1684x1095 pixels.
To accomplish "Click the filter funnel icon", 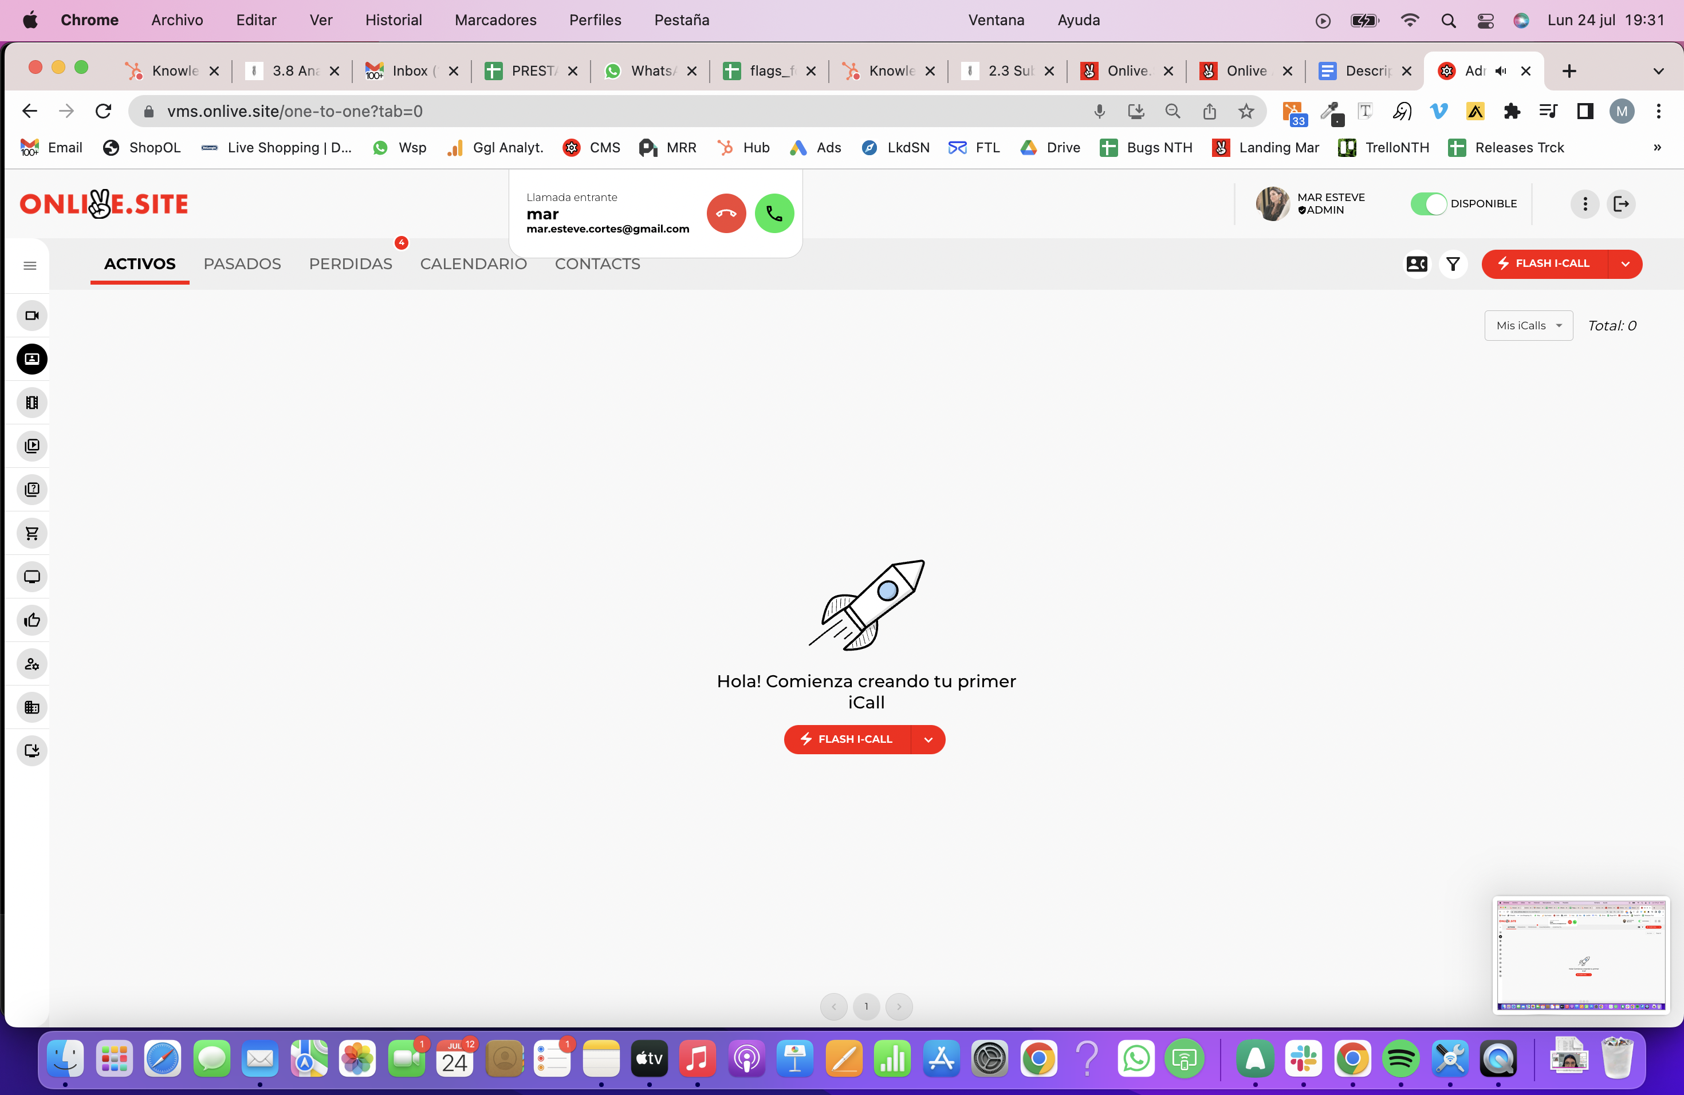I will pyautogui.click(x=1453, y=264).
